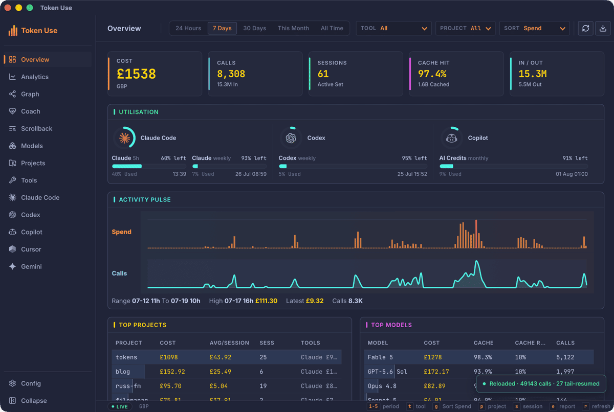
Task: Click the Claude weekly usage progress bar
Action: 229,166
